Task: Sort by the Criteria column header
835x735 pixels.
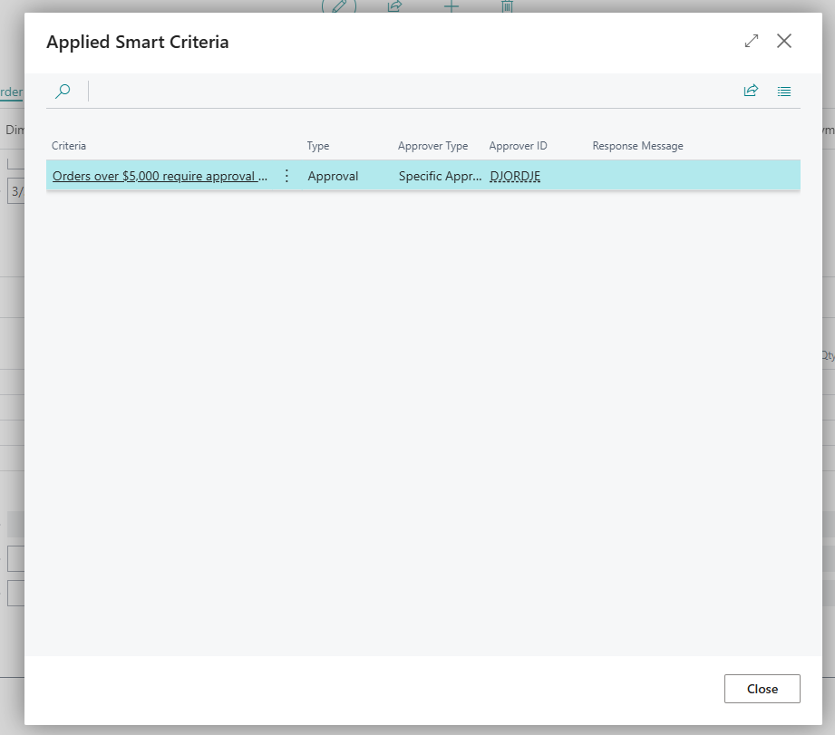Action: (69, 145)
